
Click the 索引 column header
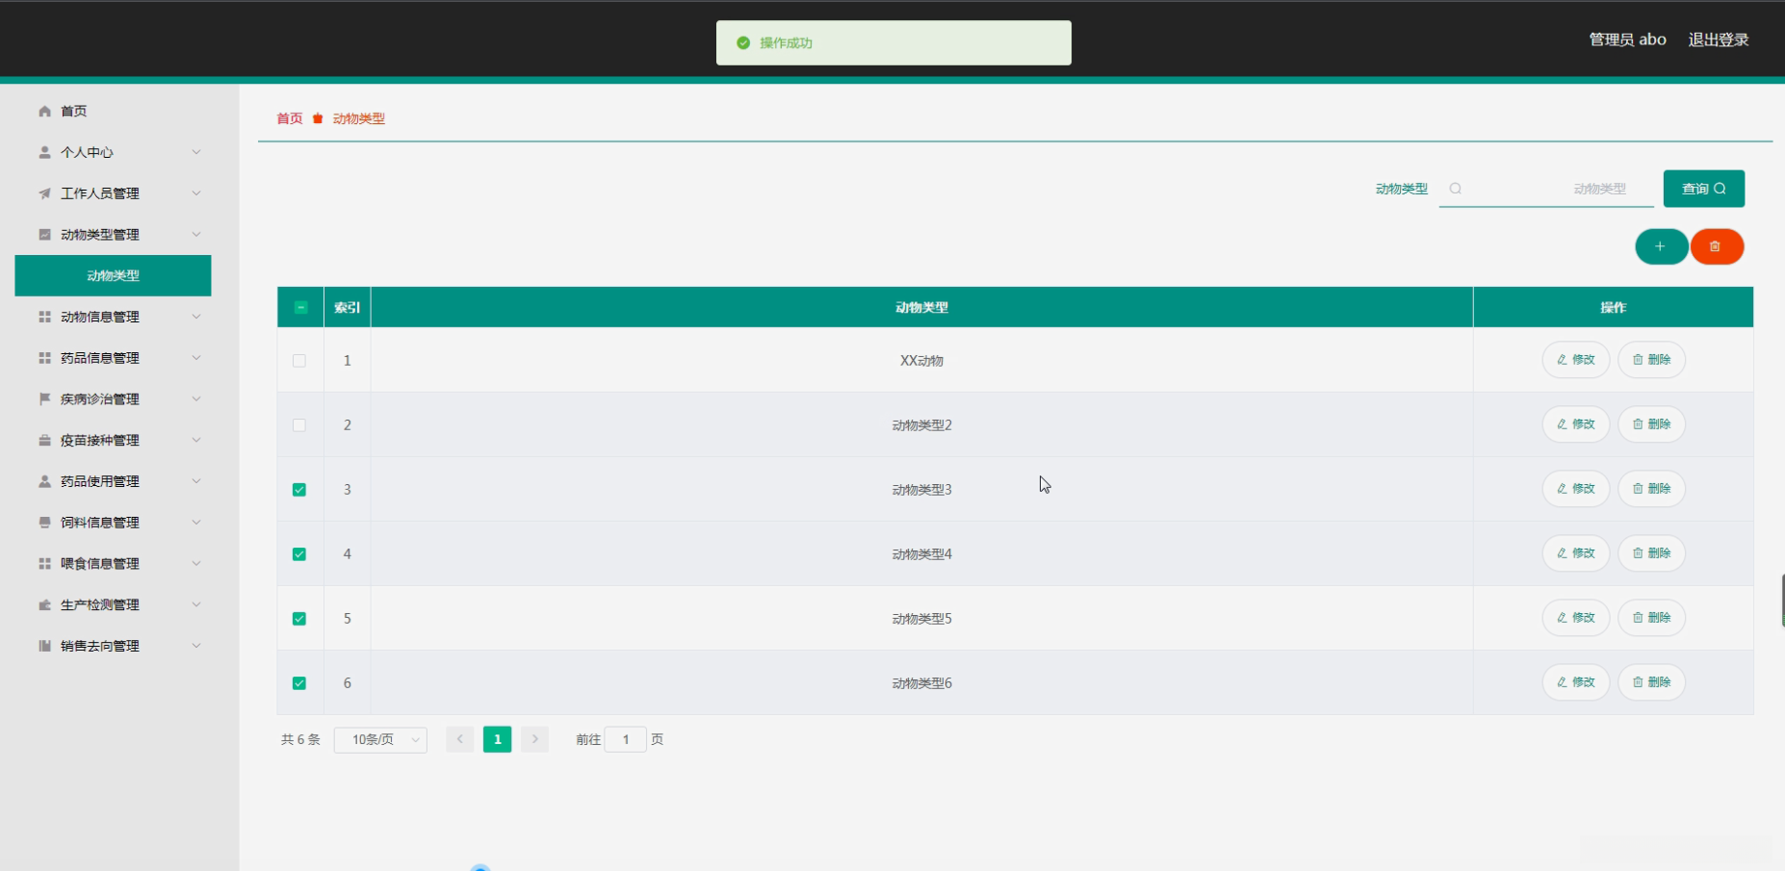[347, 307]
